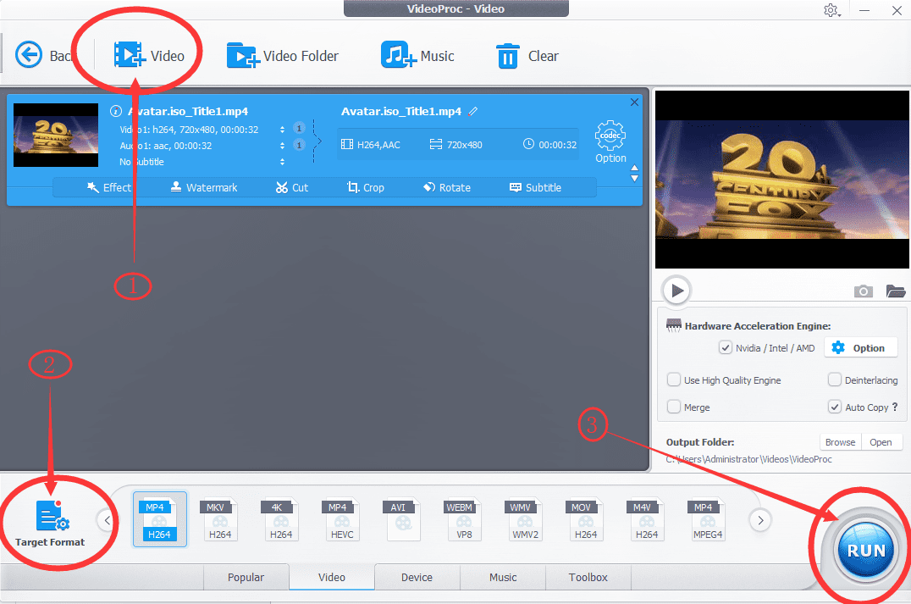
Task: Select WMV WMV2 format
Action: point(524,519)
